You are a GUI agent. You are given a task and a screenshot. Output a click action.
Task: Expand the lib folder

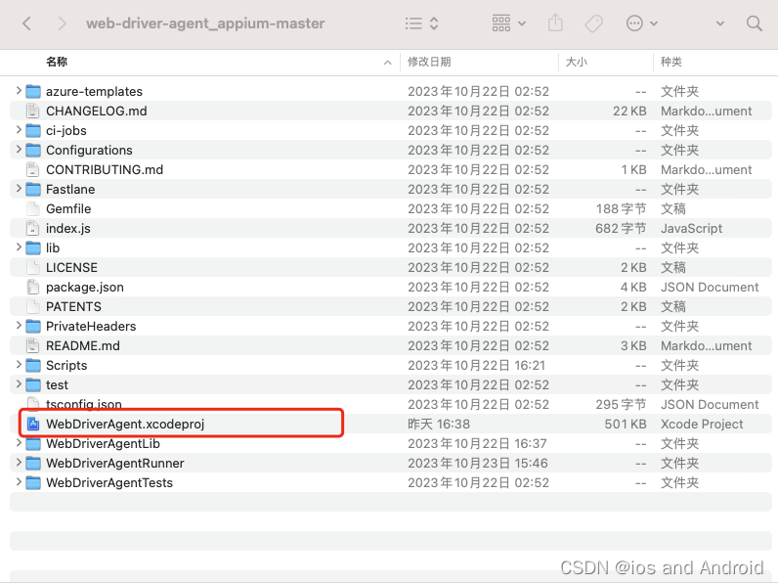[19, 247]
